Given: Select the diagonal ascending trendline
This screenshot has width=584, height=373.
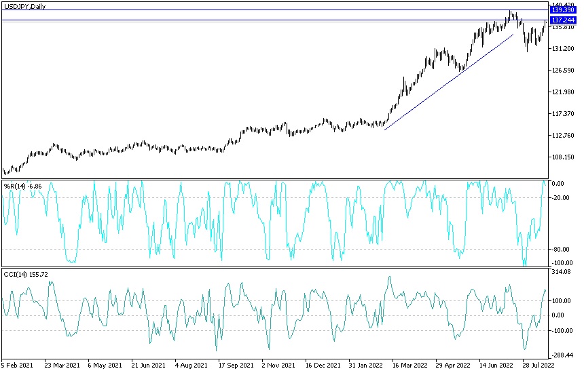Looking at the screenshot, I should pyautogui.click(x=449, y=82).
